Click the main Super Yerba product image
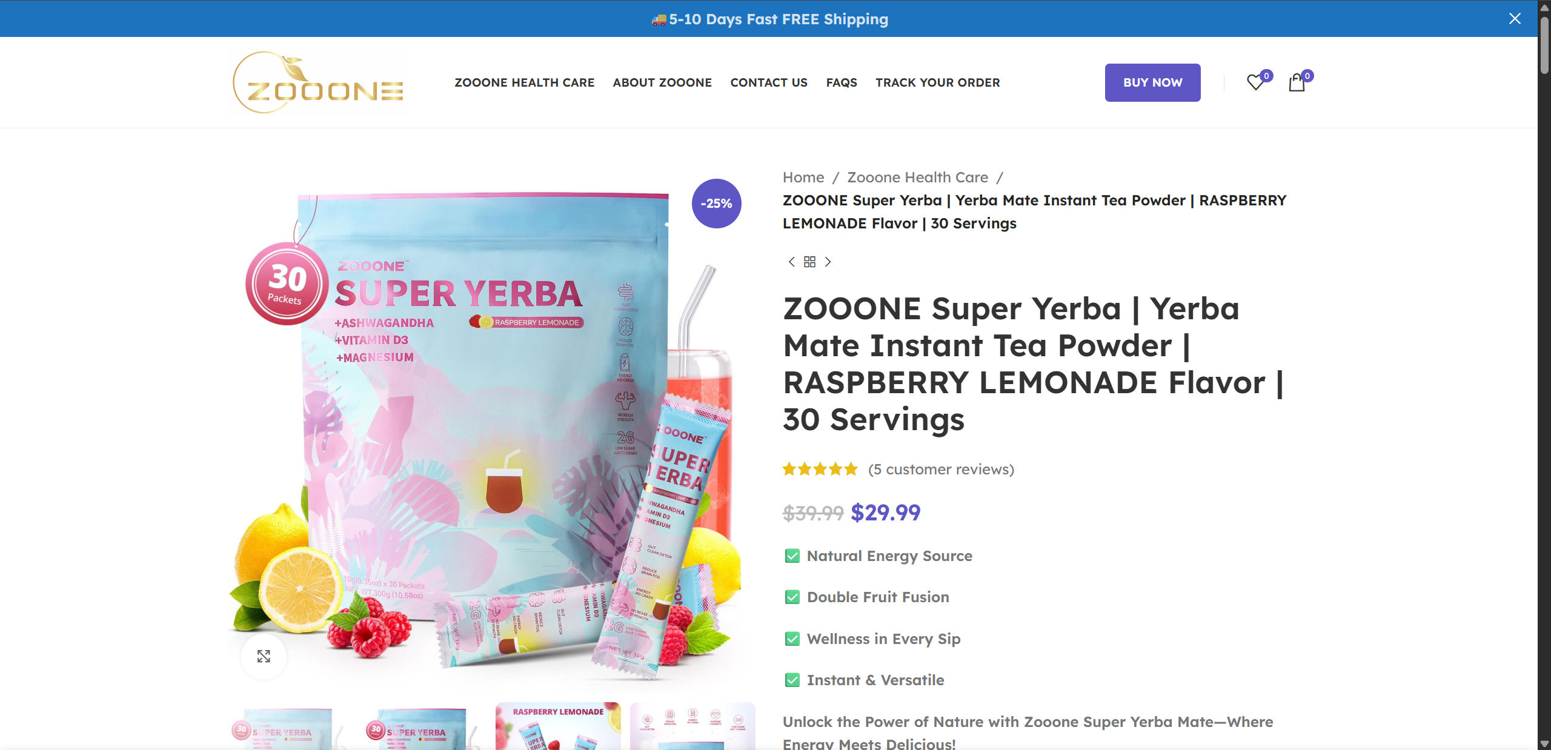Viewport: 1551px width, 750px height. point(485,424)
